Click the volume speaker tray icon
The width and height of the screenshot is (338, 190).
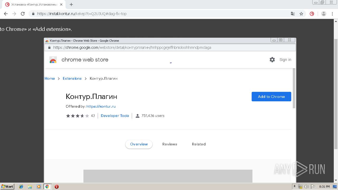point(307,187)
